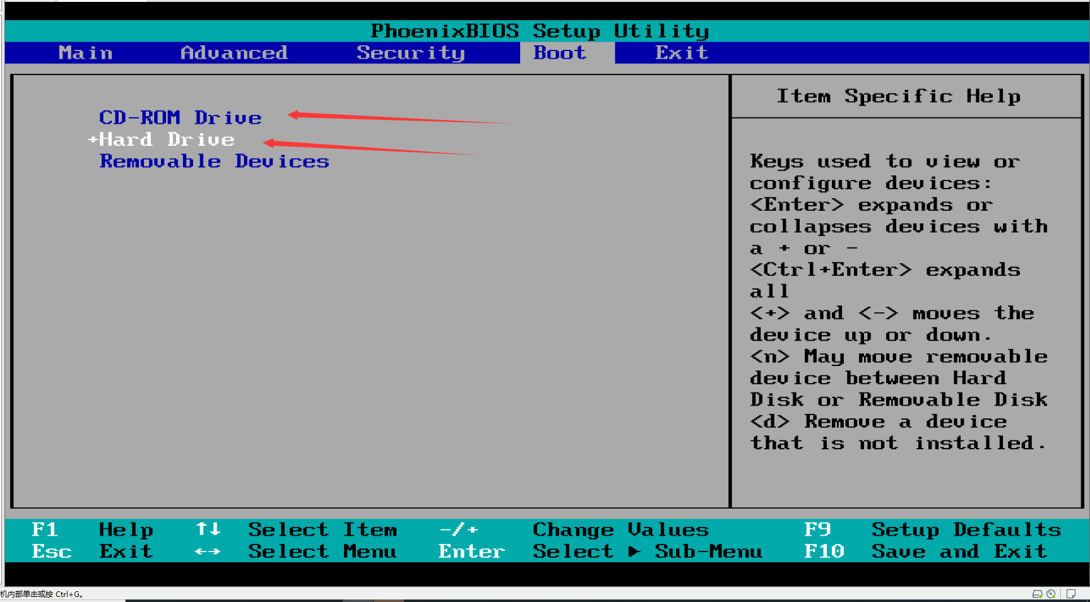Click the Select Menu hint text
This screenshot has width=1090, height=602.
[x=323, y=552]
